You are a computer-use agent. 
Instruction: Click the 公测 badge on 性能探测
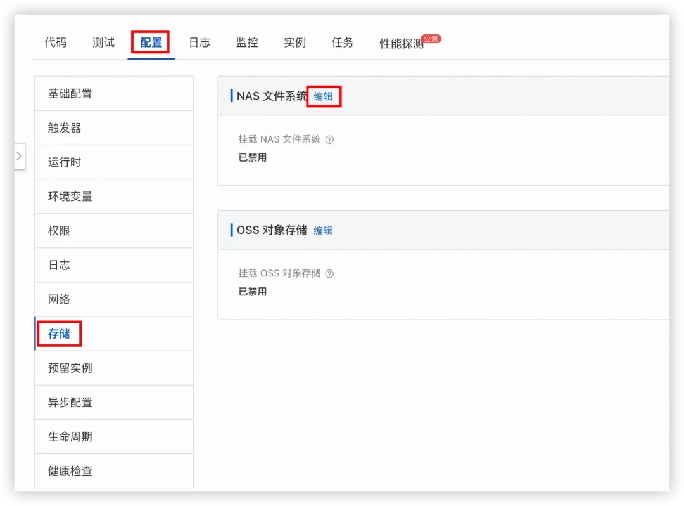(x=431, y=39)
